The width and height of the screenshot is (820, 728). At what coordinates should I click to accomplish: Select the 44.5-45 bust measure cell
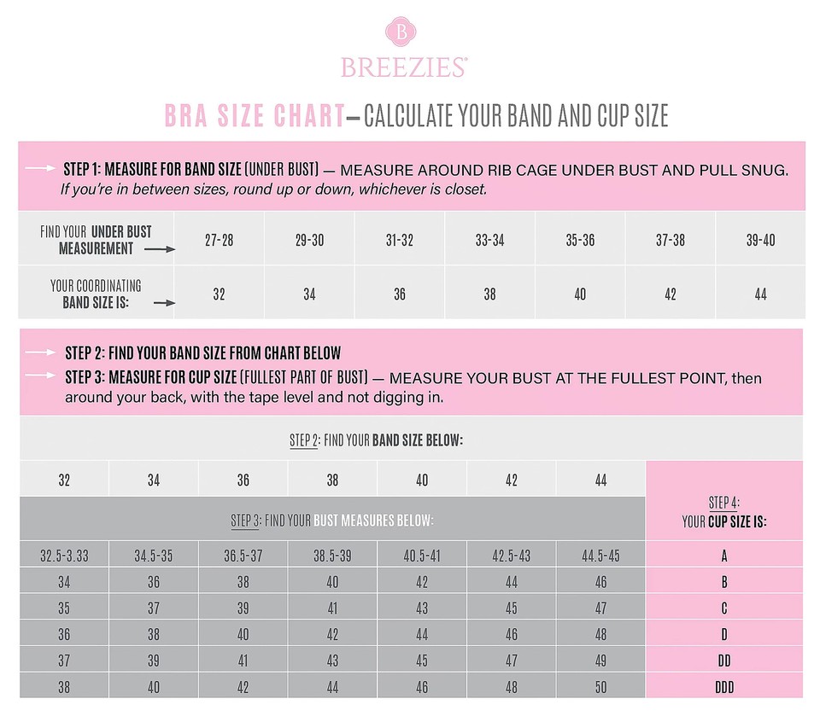(600, 556)
